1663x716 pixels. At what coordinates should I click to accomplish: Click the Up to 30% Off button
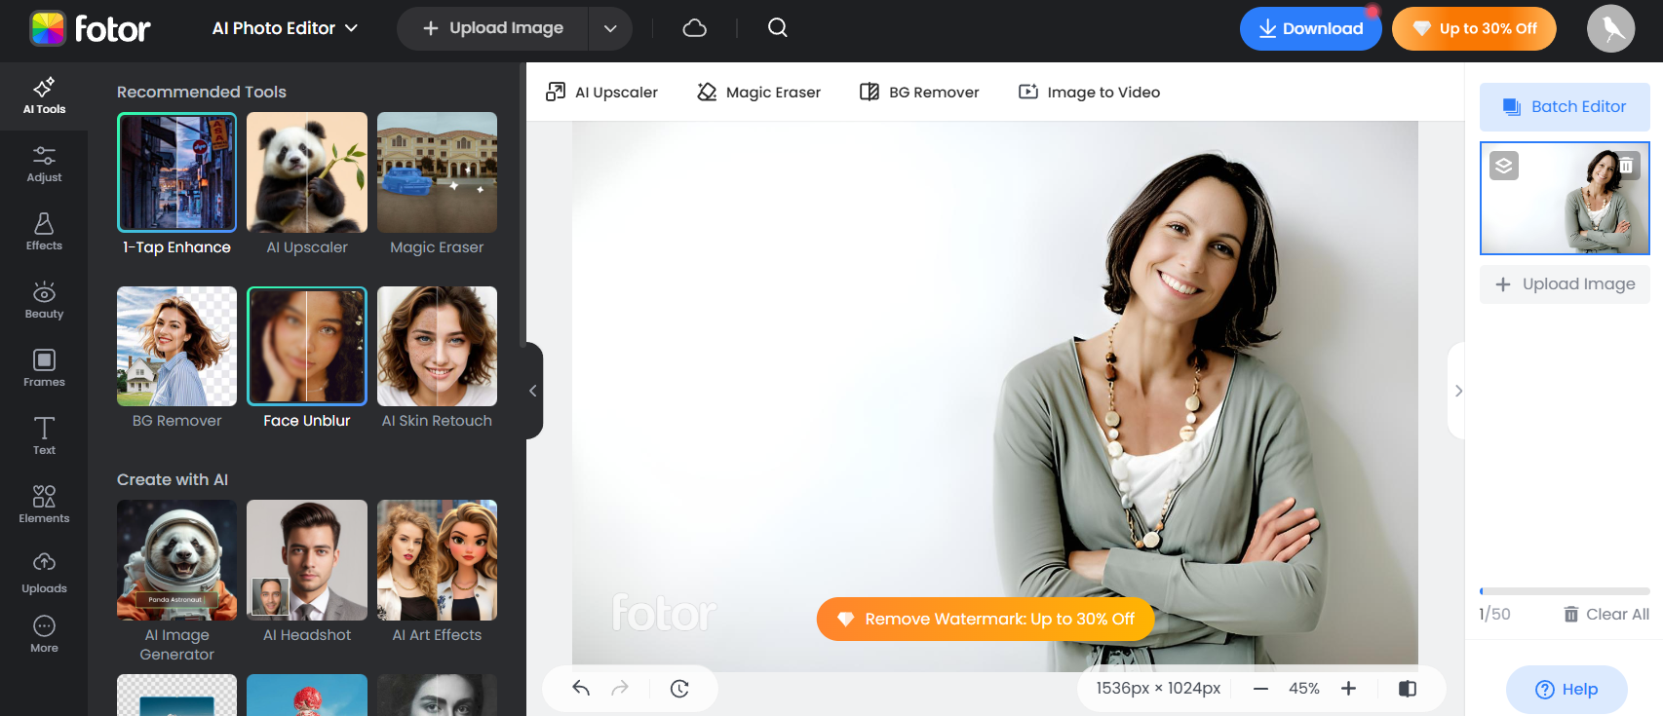1474,28
